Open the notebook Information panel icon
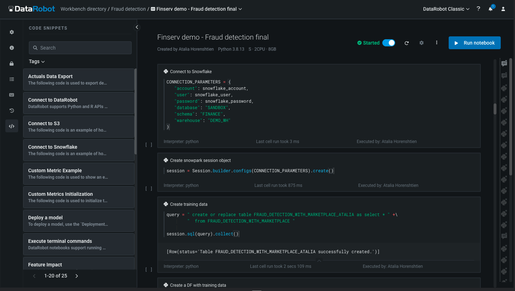Screen dimensions: 515x291 pyautogui.click(x=12, y=47)
